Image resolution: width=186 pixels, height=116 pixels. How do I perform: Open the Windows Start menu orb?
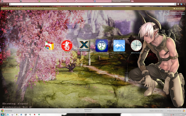(2, 114)
